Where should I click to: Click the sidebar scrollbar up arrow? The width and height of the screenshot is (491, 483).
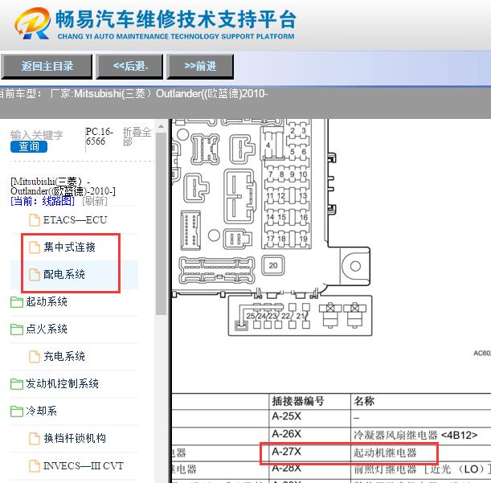pos(161,126)
